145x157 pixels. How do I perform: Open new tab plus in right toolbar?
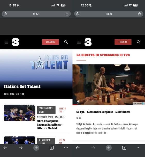pyautogui.click(x=109, y=148)
